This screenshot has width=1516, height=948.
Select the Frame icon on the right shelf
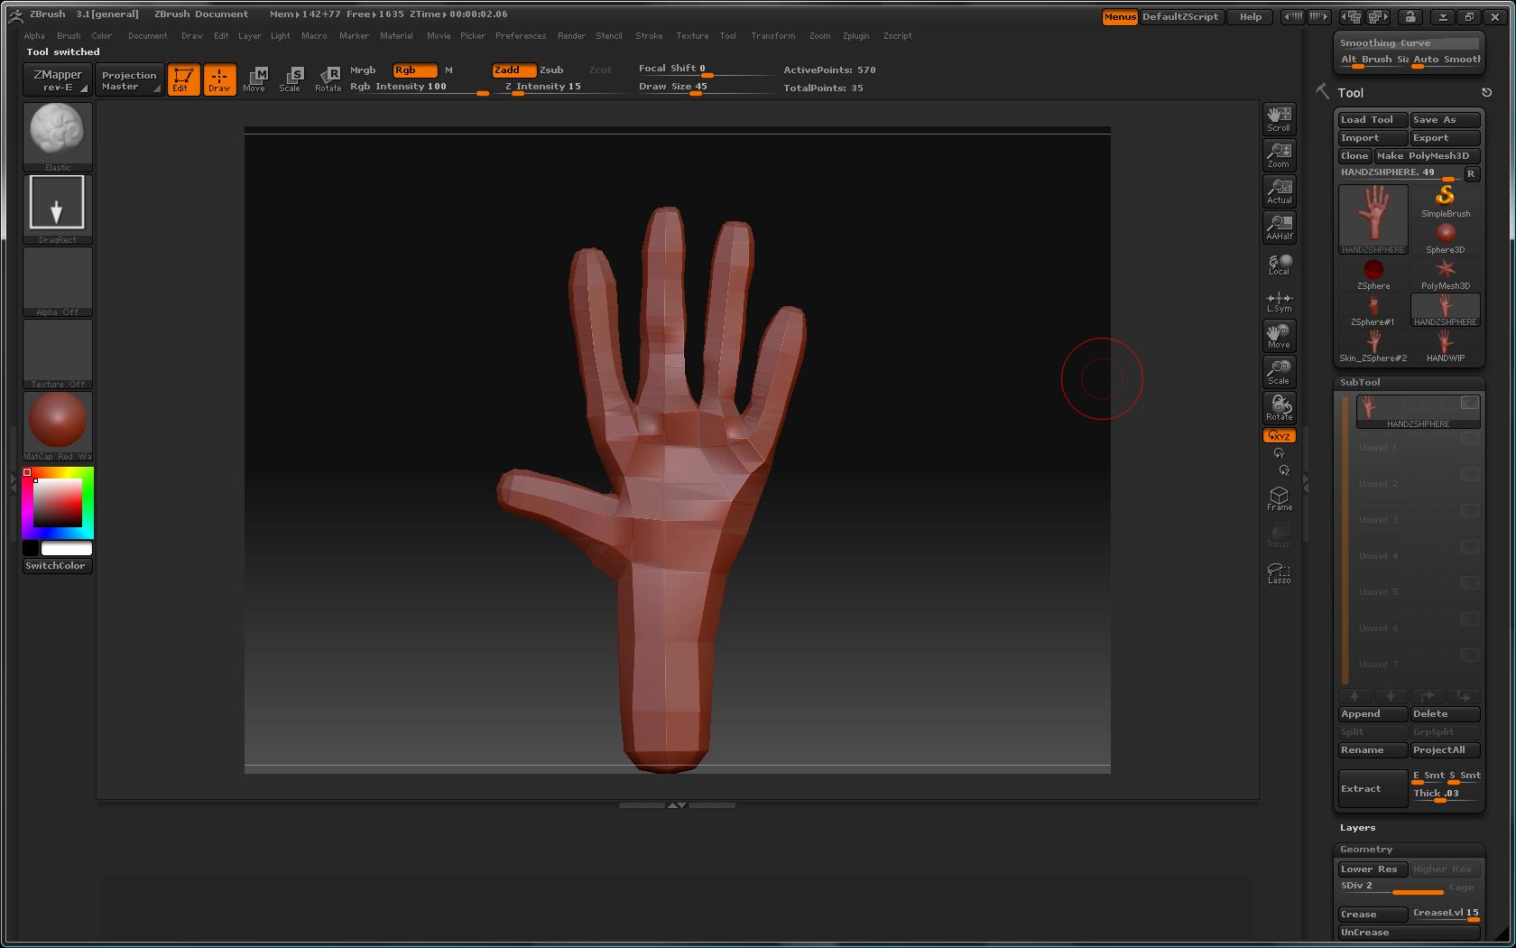pos(1279,497)
